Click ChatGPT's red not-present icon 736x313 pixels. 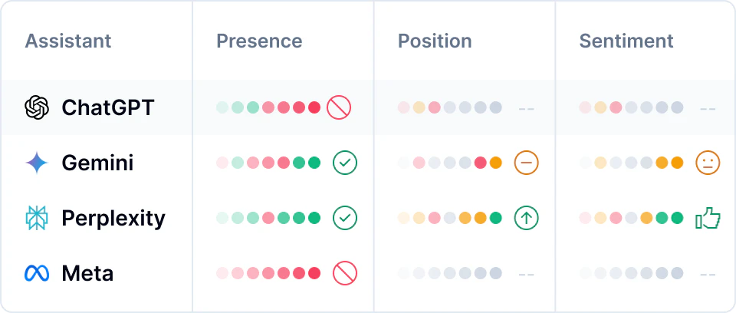pyautogui.click(x=339, y=107)
